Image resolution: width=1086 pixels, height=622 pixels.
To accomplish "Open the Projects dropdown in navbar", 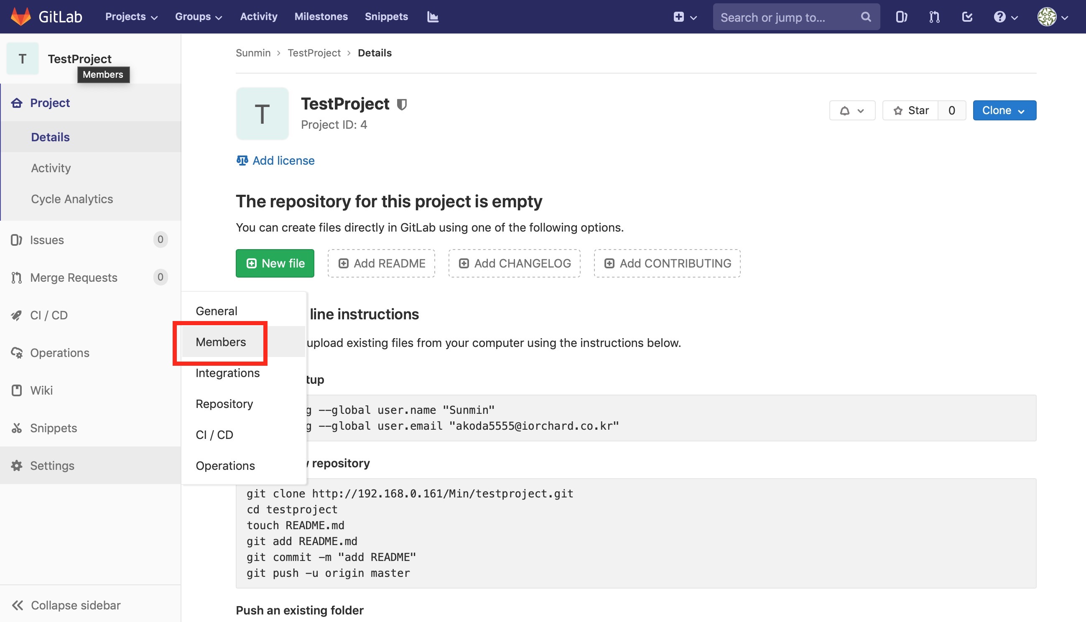I will (x=132, y=17).
